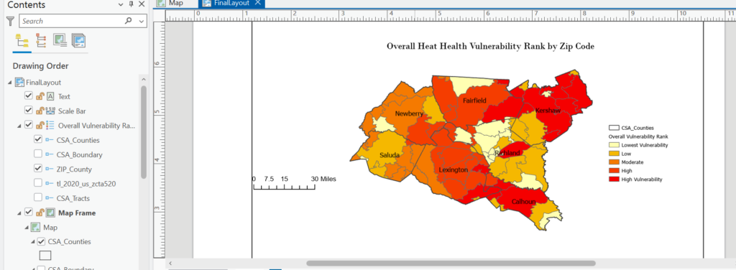Switch to the FinalLayout tab
Viewport: 736px width, 270px height.
click(x=232, y=3)
